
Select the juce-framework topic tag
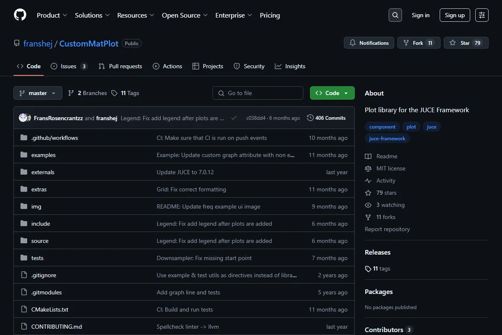387,139
